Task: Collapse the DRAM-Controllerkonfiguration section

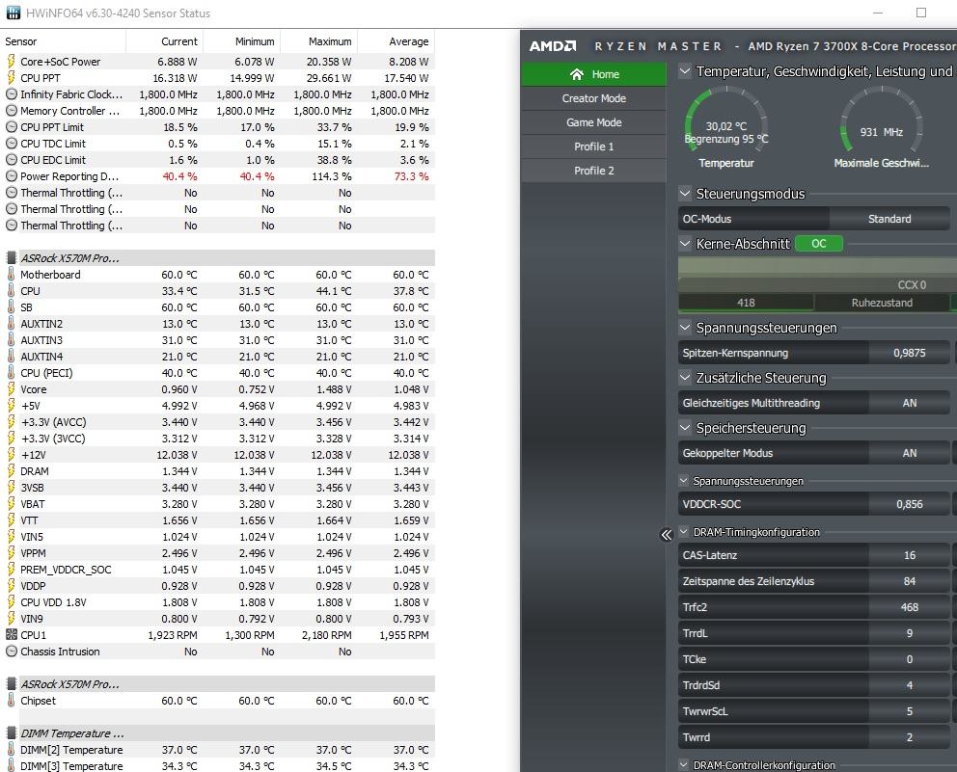Action: (x=684, y=764)
